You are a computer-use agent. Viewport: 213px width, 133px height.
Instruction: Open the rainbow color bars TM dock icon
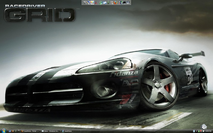[92, 2]
